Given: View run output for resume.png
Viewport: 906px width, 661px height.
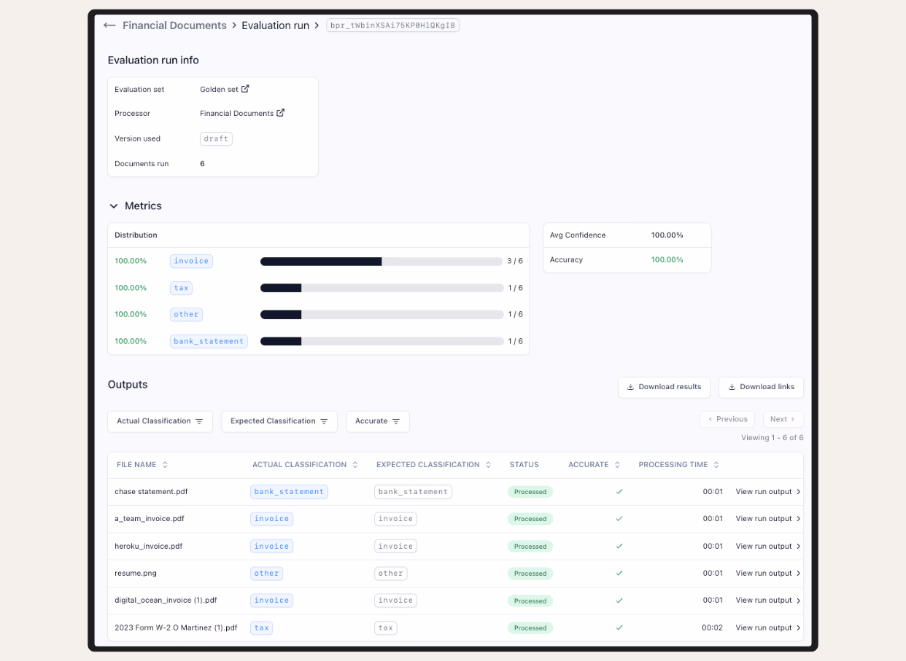Looking at the screenshot, I should (x=767, y=574).
